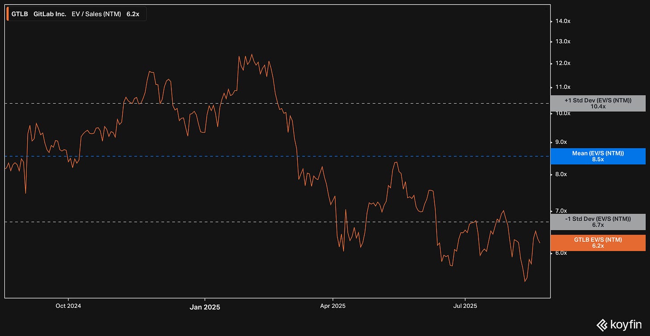650x336 pixels.
Task: Click the 12.0x y-axis tick
Action: pyautogui.click(x=563, y=63)
